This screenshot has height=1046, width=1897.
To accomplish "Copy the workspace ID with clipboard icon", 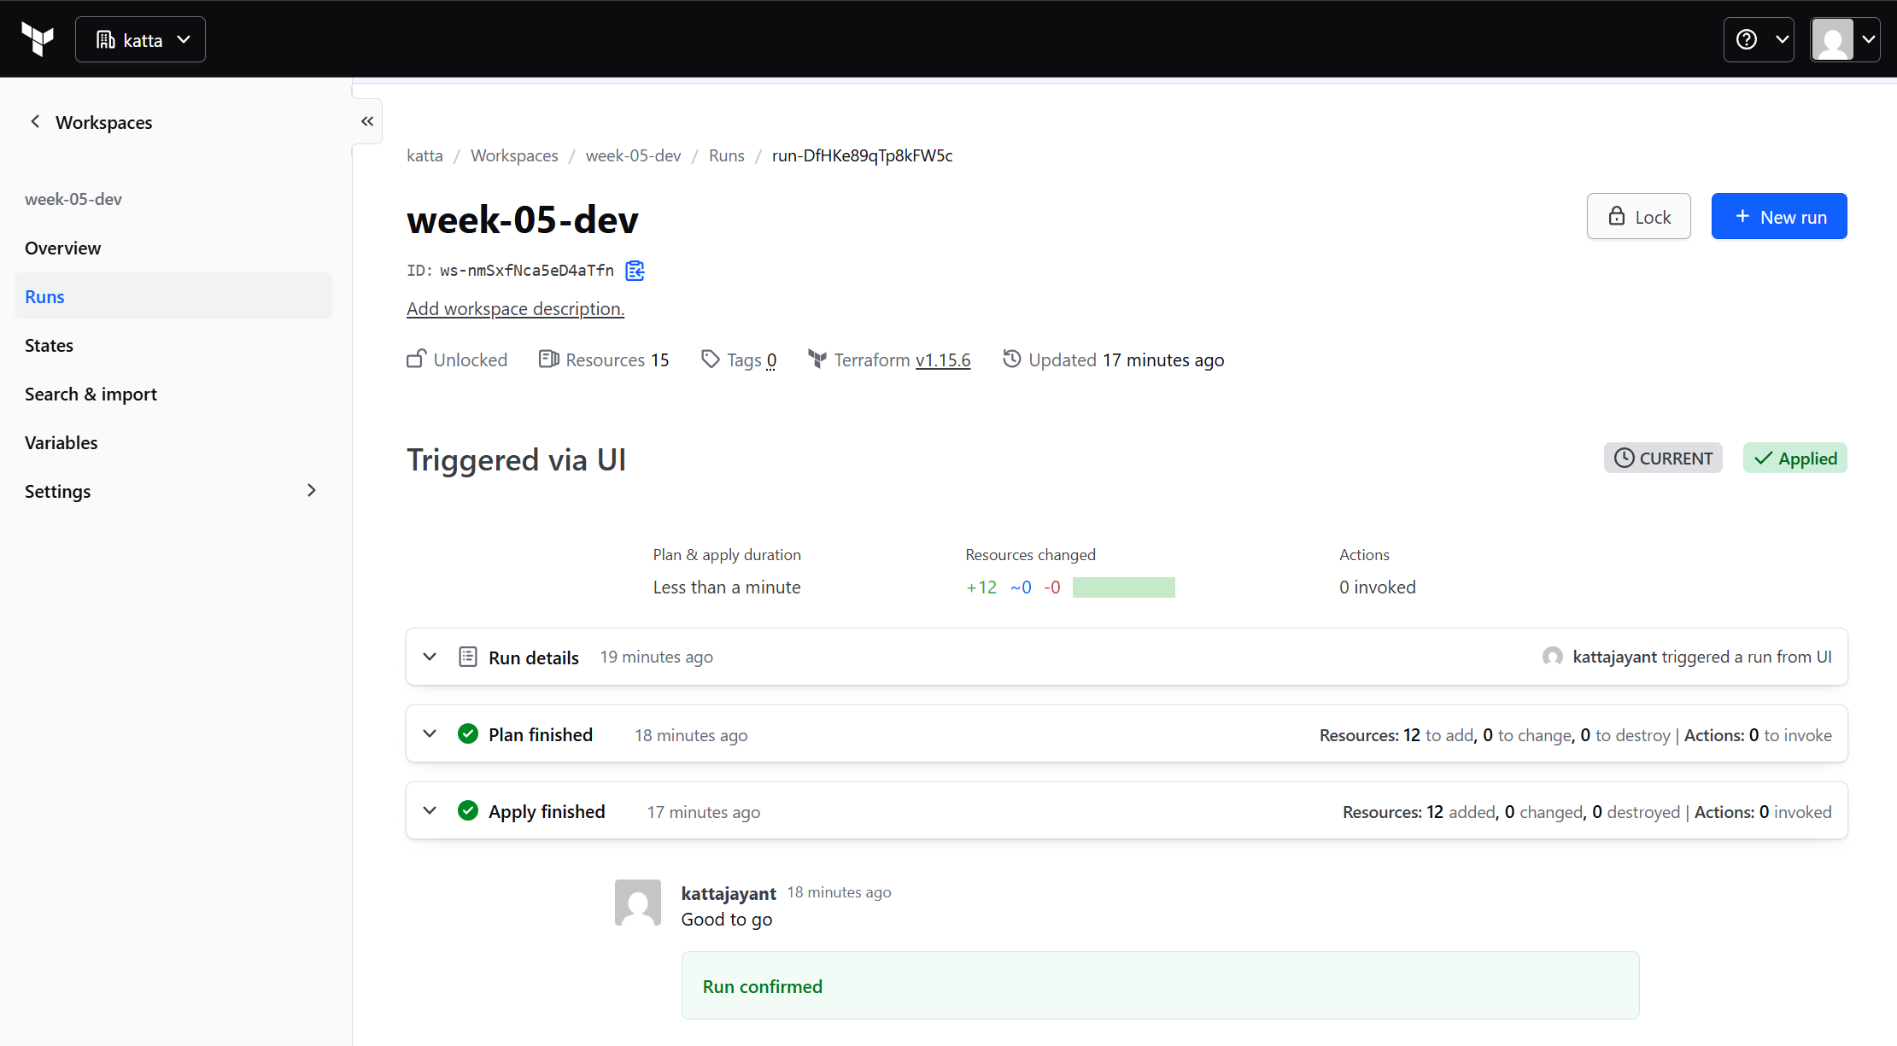I will [x=635, y=271].
